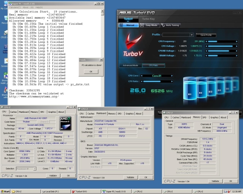Viewport: 243px width, 194px height.
Task: Click the Core Speed 6599.3 MHz field
Action: click(25, 151)
